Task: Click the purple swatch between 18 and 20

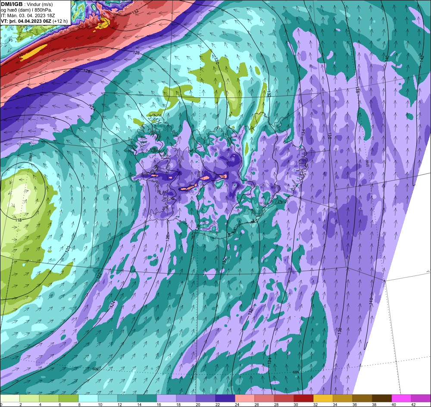Action: pos(186,398)
